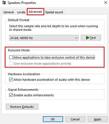Click the Enable audio enhancements label text
Screen dimensions: 109x124
pos(34,95)
